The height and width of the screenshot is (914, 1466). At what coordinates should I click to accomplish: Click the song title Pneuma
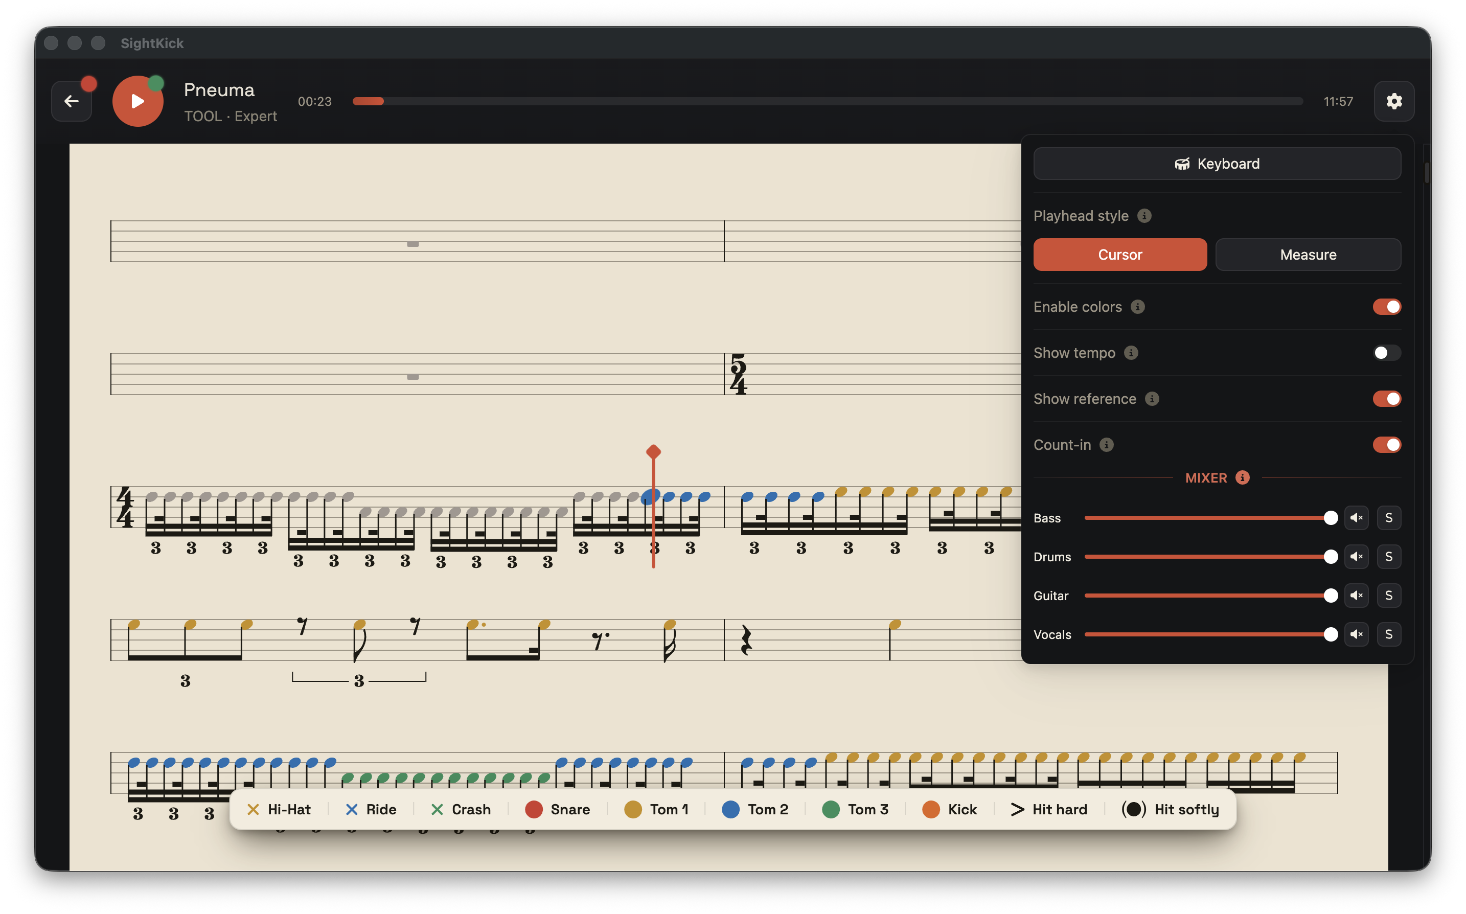click(x=219, y=90)
